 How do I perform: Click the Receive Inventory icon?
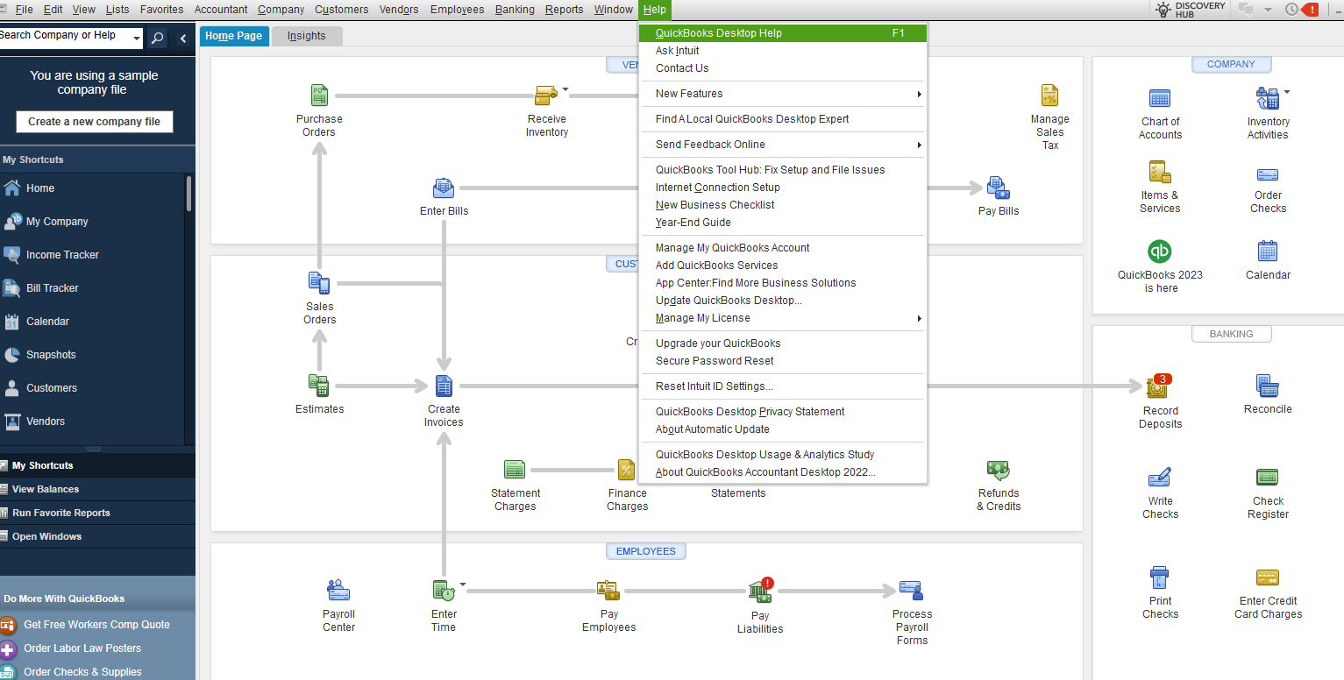[x=546, y=95]
